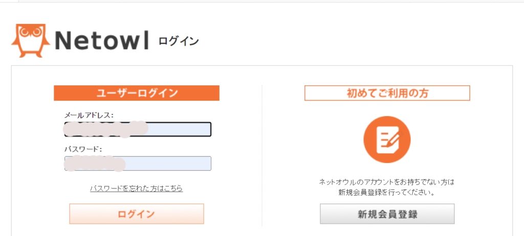Screen dimensions: 524x236
Task: Click the Netowl owl mascot icon
Action: (x=31, y=40)
